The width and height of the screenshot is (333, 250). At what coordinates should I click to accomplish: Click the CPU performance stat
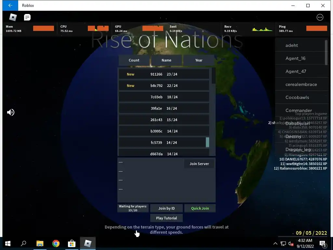coord(84,29)
